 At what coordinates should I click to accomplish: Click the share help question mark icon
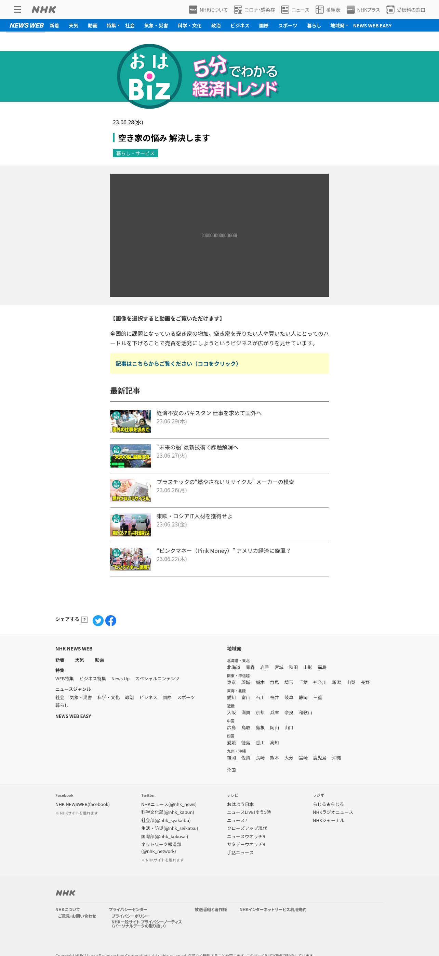[84, 619]
